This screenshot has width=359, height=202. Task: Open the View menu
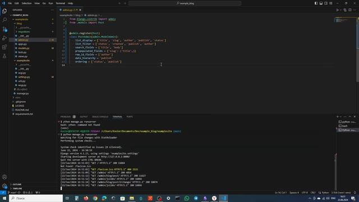coord(37,3)
